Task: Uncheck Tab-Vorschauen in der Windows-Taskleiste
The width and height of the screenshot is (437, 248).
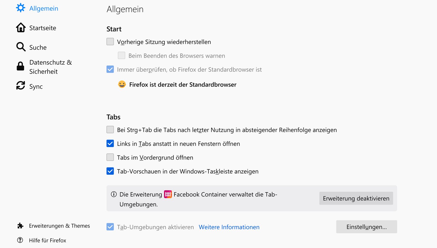Action: pos(110,171)
